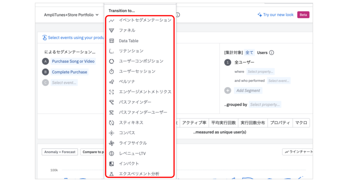Click Select events using your product link
Viewport: 348px width, 182px height.
[76, 38]
